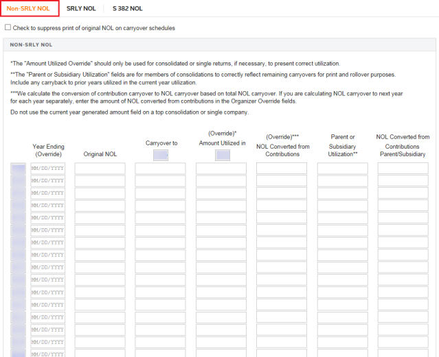
Task: Click the third row Year Ending date field
Action: click(x=47, y=193)
